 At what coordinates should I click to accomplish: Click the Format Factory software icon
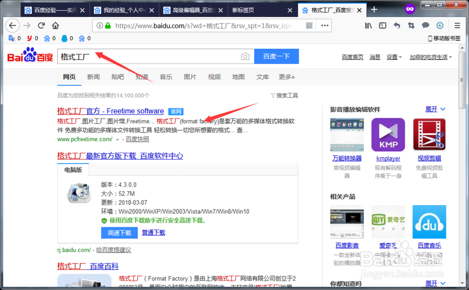[x=79, y=193]
